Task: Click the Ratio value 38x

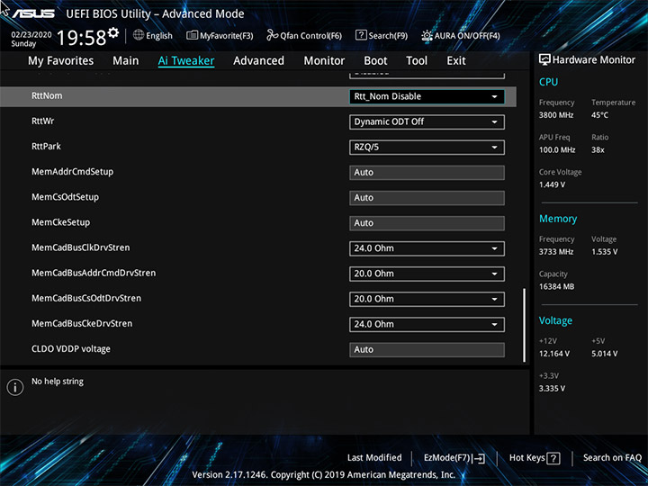Action: [x=598, y=150]
